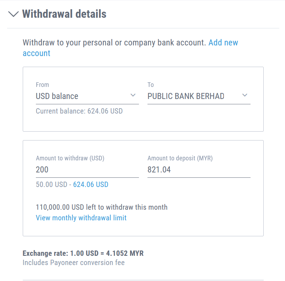This screenshot has height=281, width=285.
Task: Open the Add new account link
Action: pos(223,43)
